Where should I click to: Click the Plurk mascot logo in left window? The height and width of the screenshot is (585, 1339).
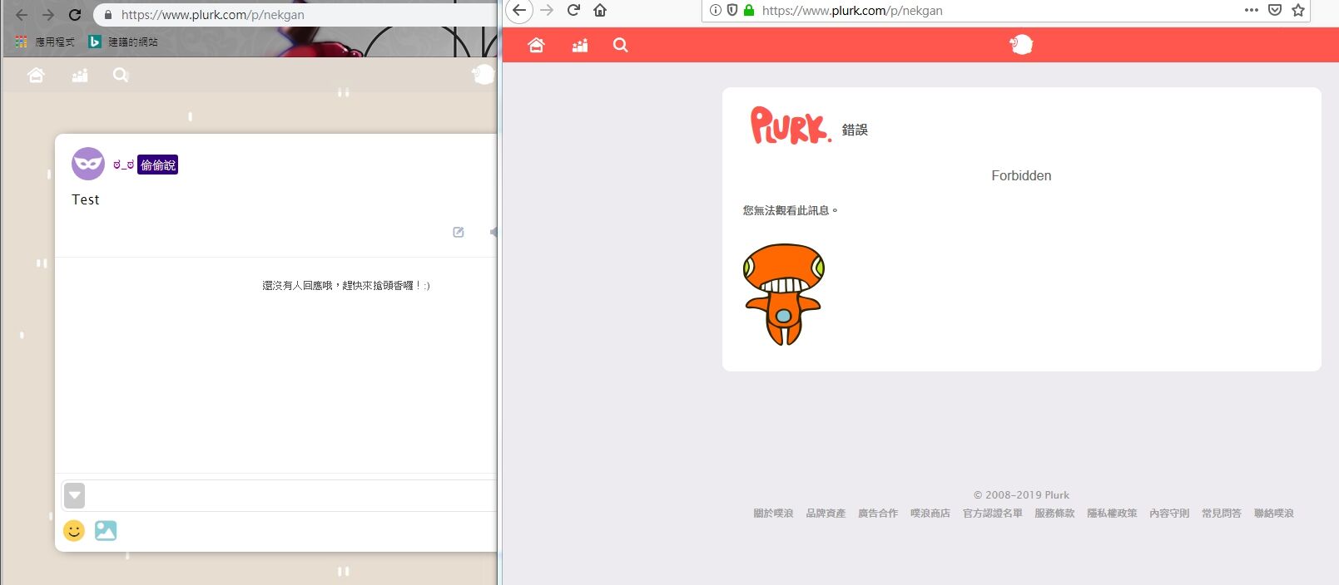[484, 75]
